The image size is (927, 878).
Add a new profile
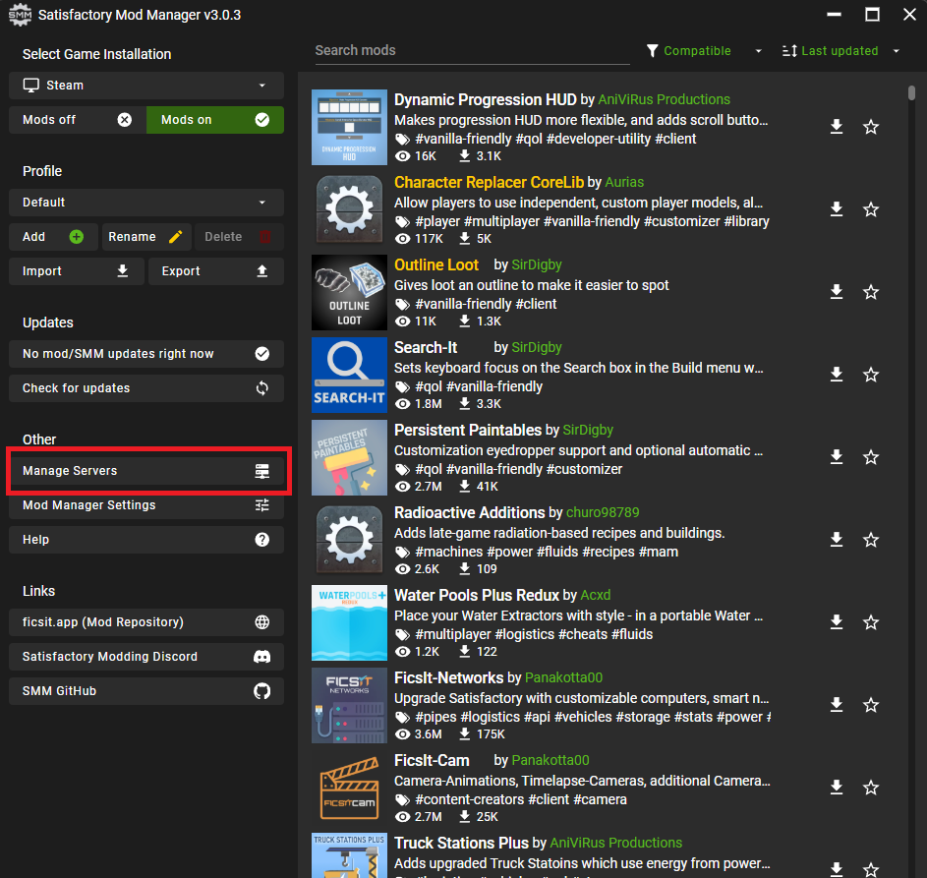[53, 237]
